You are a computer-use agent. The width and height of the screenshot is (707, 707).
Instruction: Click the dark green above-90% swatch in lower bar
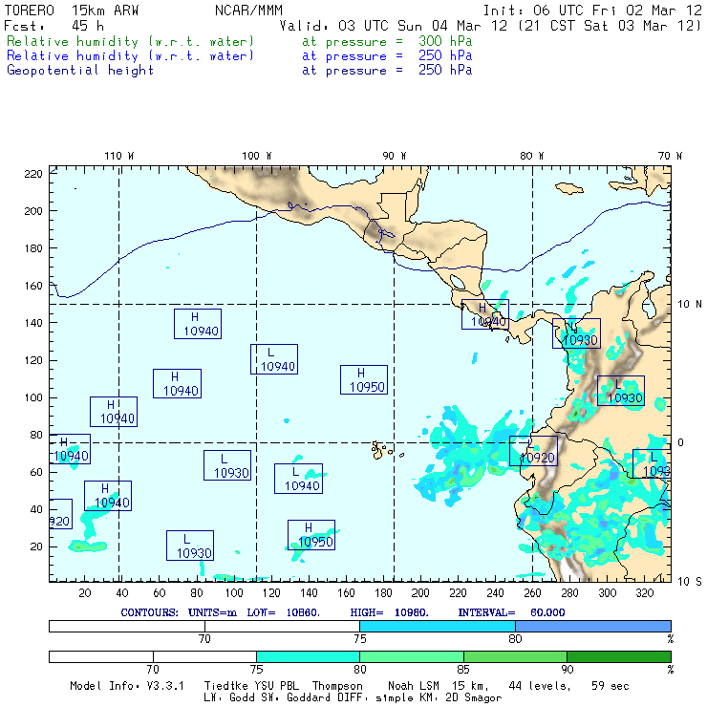tap(619, 657)
